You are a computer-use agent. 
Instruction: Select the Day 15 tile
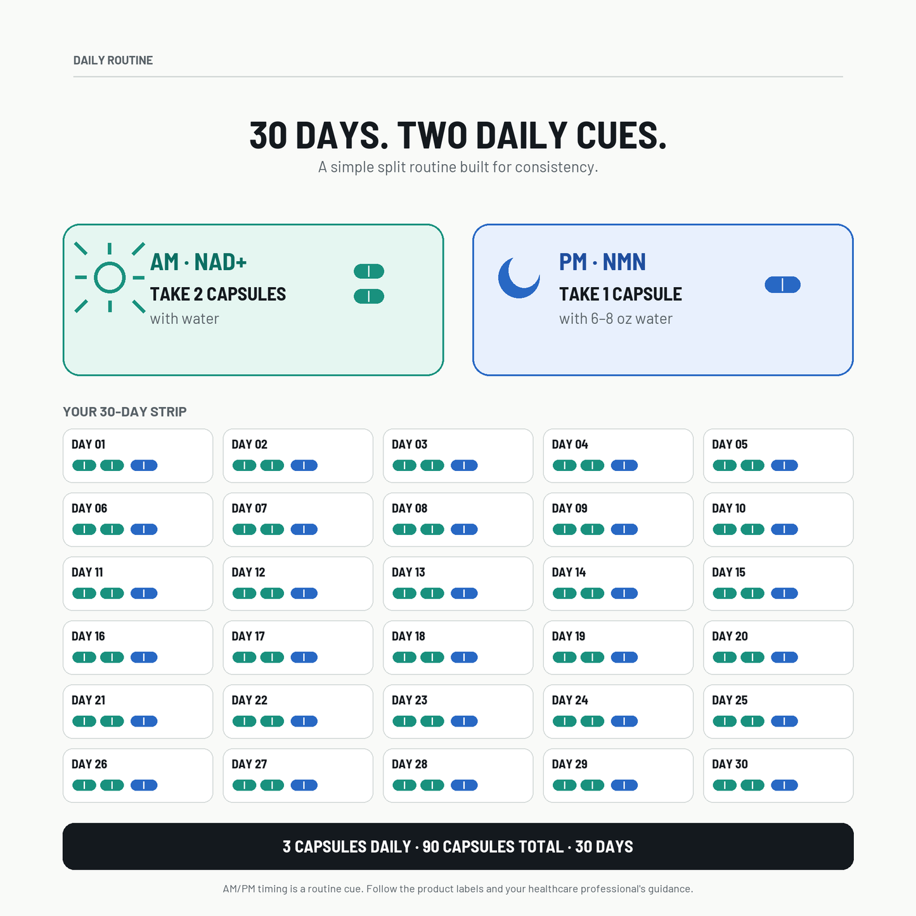coord(778,584)
